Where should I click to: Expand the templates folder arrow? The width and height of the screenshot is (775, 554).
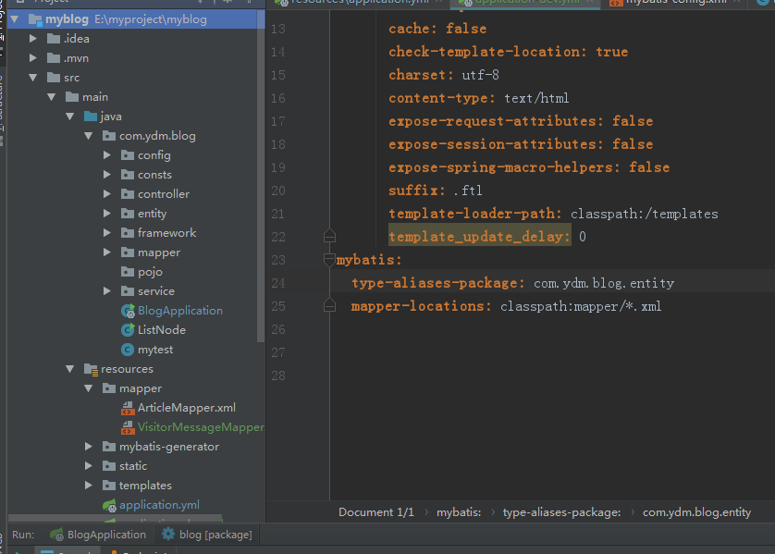89,486
